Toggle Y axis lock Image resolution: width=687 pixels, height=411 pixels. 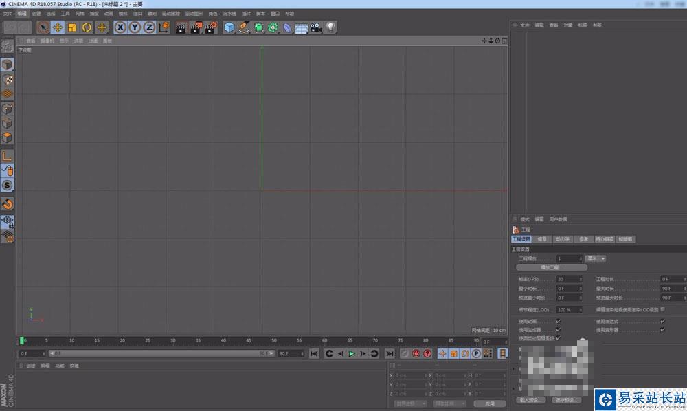[135, 27]
